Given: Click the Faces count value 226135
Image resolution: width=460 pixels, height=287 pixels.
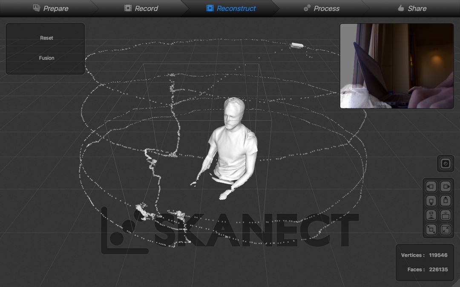Looking at the screenshot, I should coord(438,270).
